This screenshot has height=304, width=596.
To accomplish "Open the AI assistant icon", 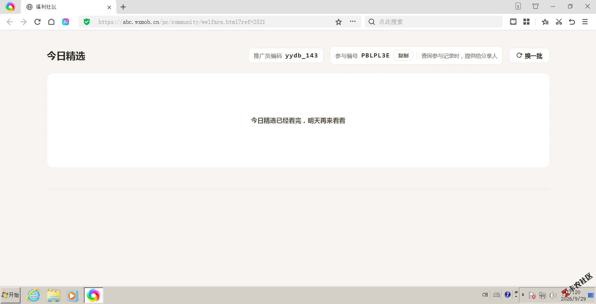I will [66, 22].
